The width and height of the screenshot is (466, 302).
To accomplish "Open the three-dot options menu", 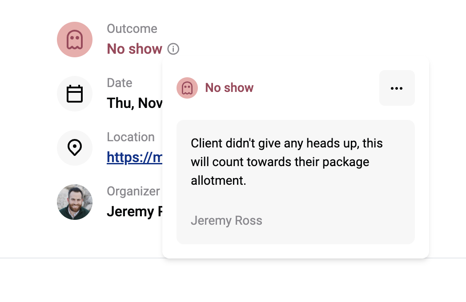I will point(397,88).
